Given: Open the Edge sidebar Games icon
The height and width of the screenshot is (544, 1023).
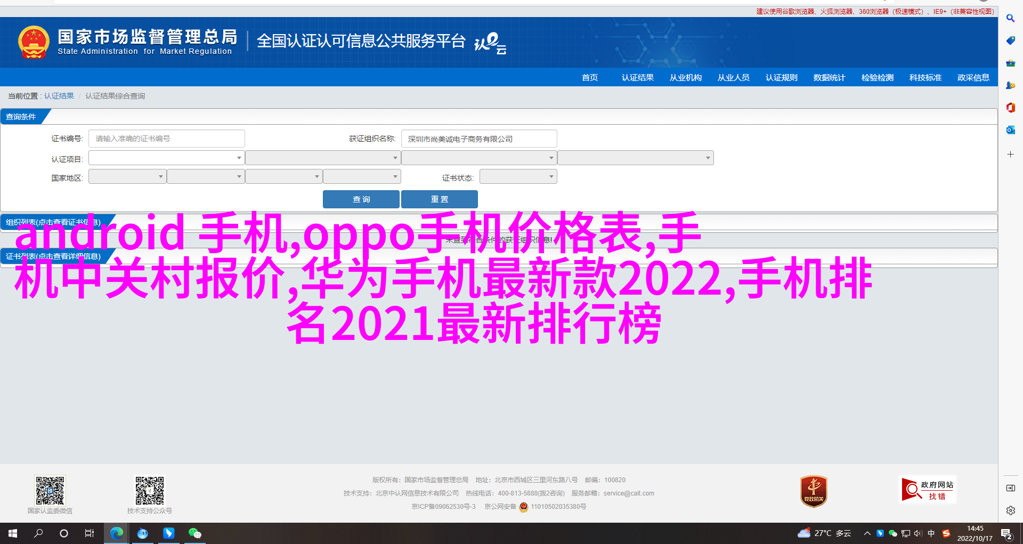Looking at the screenshot, I should (x=1010, y=85).
